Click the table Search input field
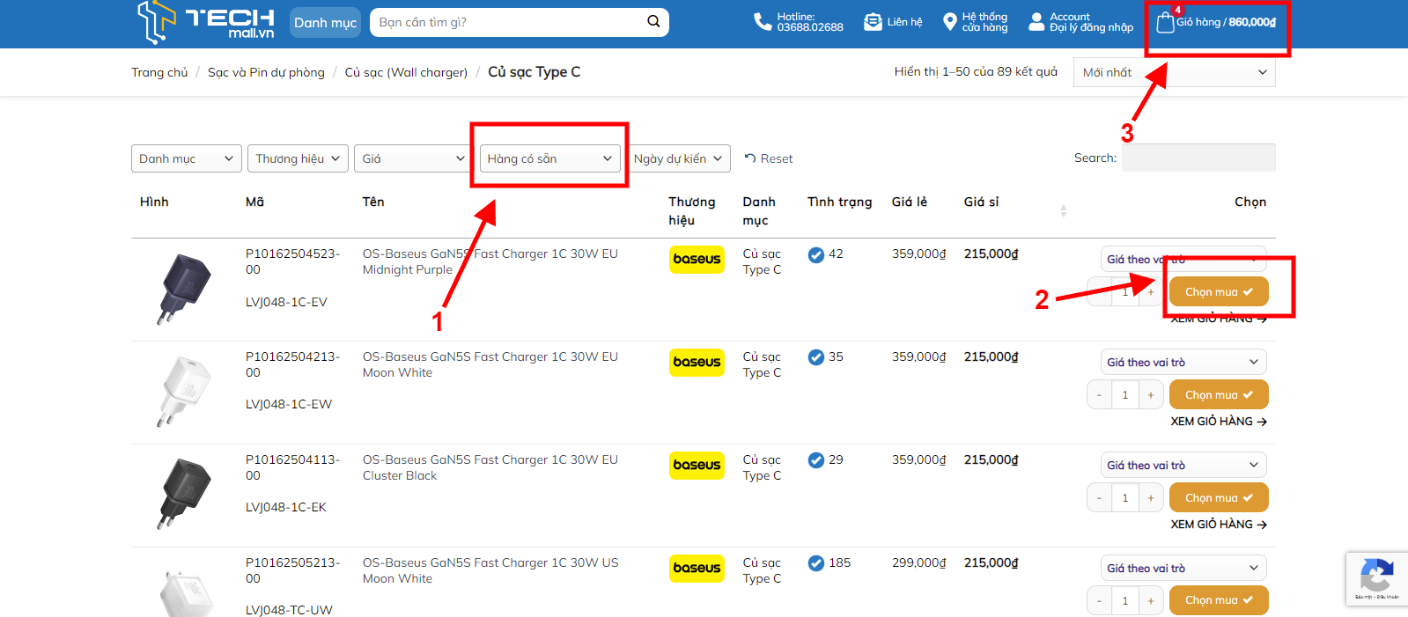 coord(1198,158)
